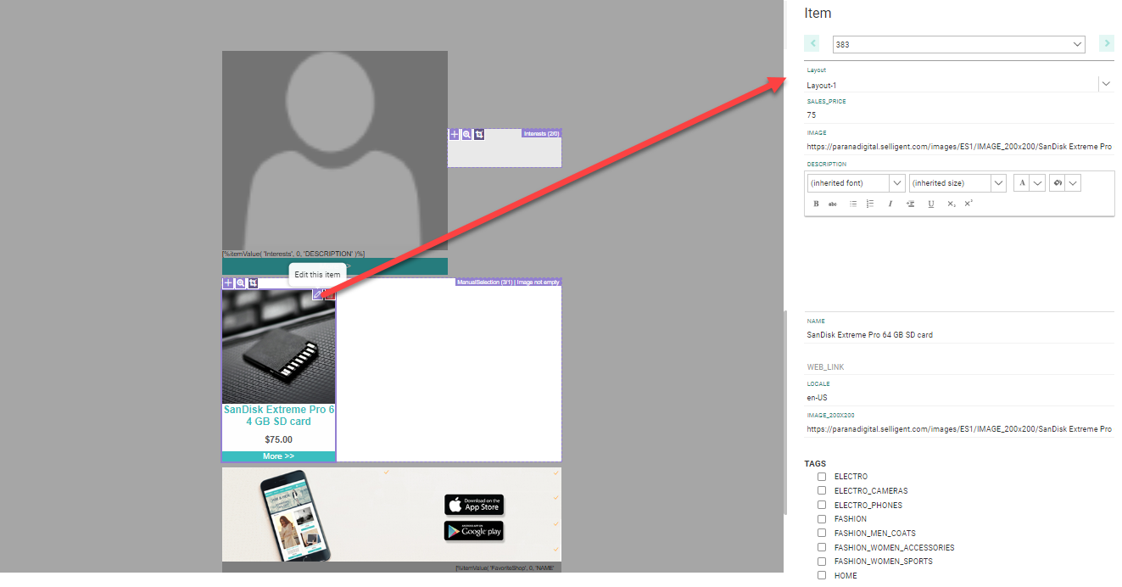Open the item number 383 dropdown
Image resolution: width=1122 pixels, height=587 pixels.
(x=958, y=44)
